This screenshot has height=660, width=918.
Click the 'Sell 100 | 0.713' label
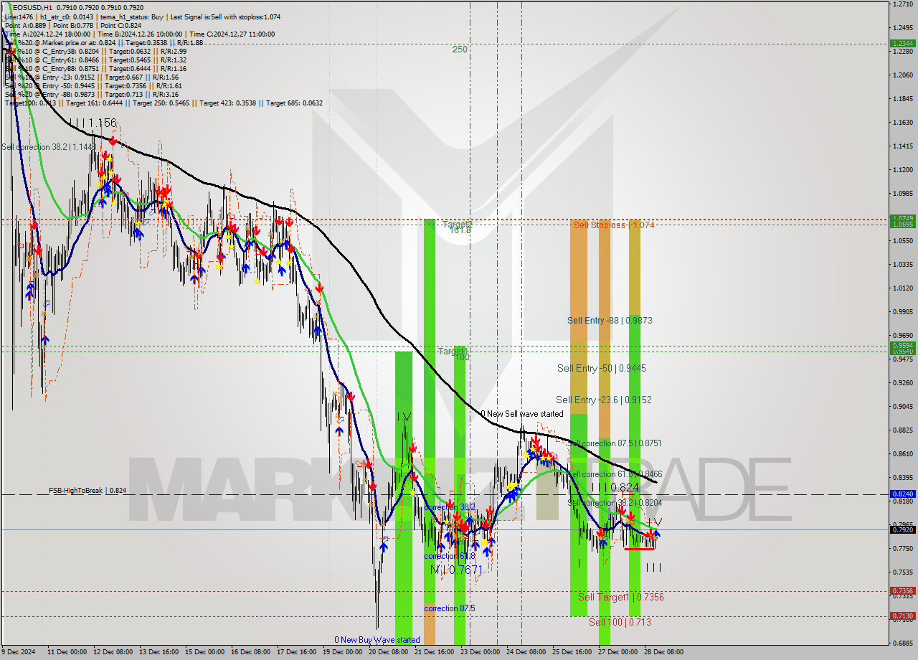pos(620,622)
